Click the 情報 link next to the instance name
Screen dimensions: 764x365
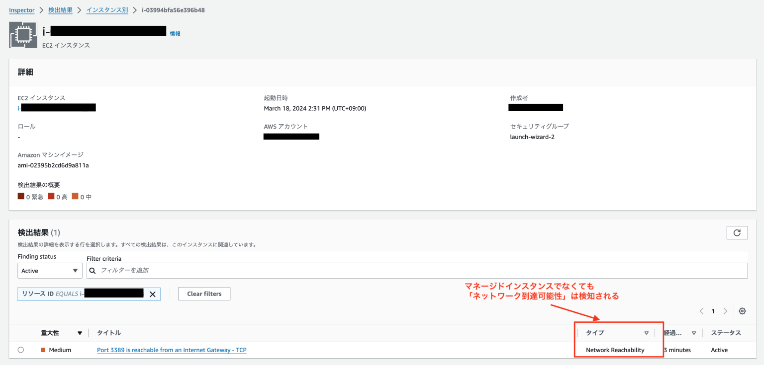[175, 33]
